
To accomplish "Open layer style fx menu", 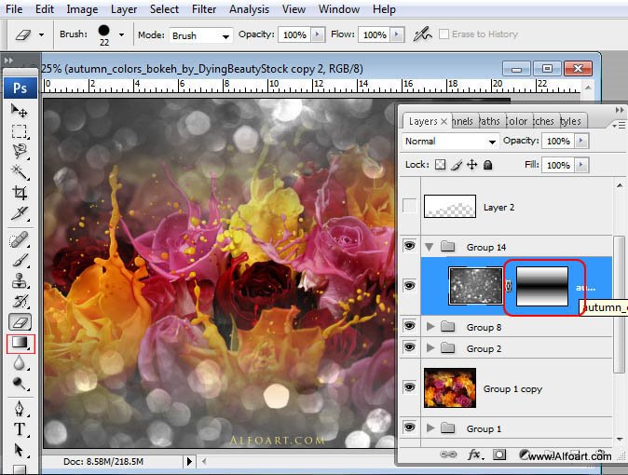I will (x=474, y=455).
